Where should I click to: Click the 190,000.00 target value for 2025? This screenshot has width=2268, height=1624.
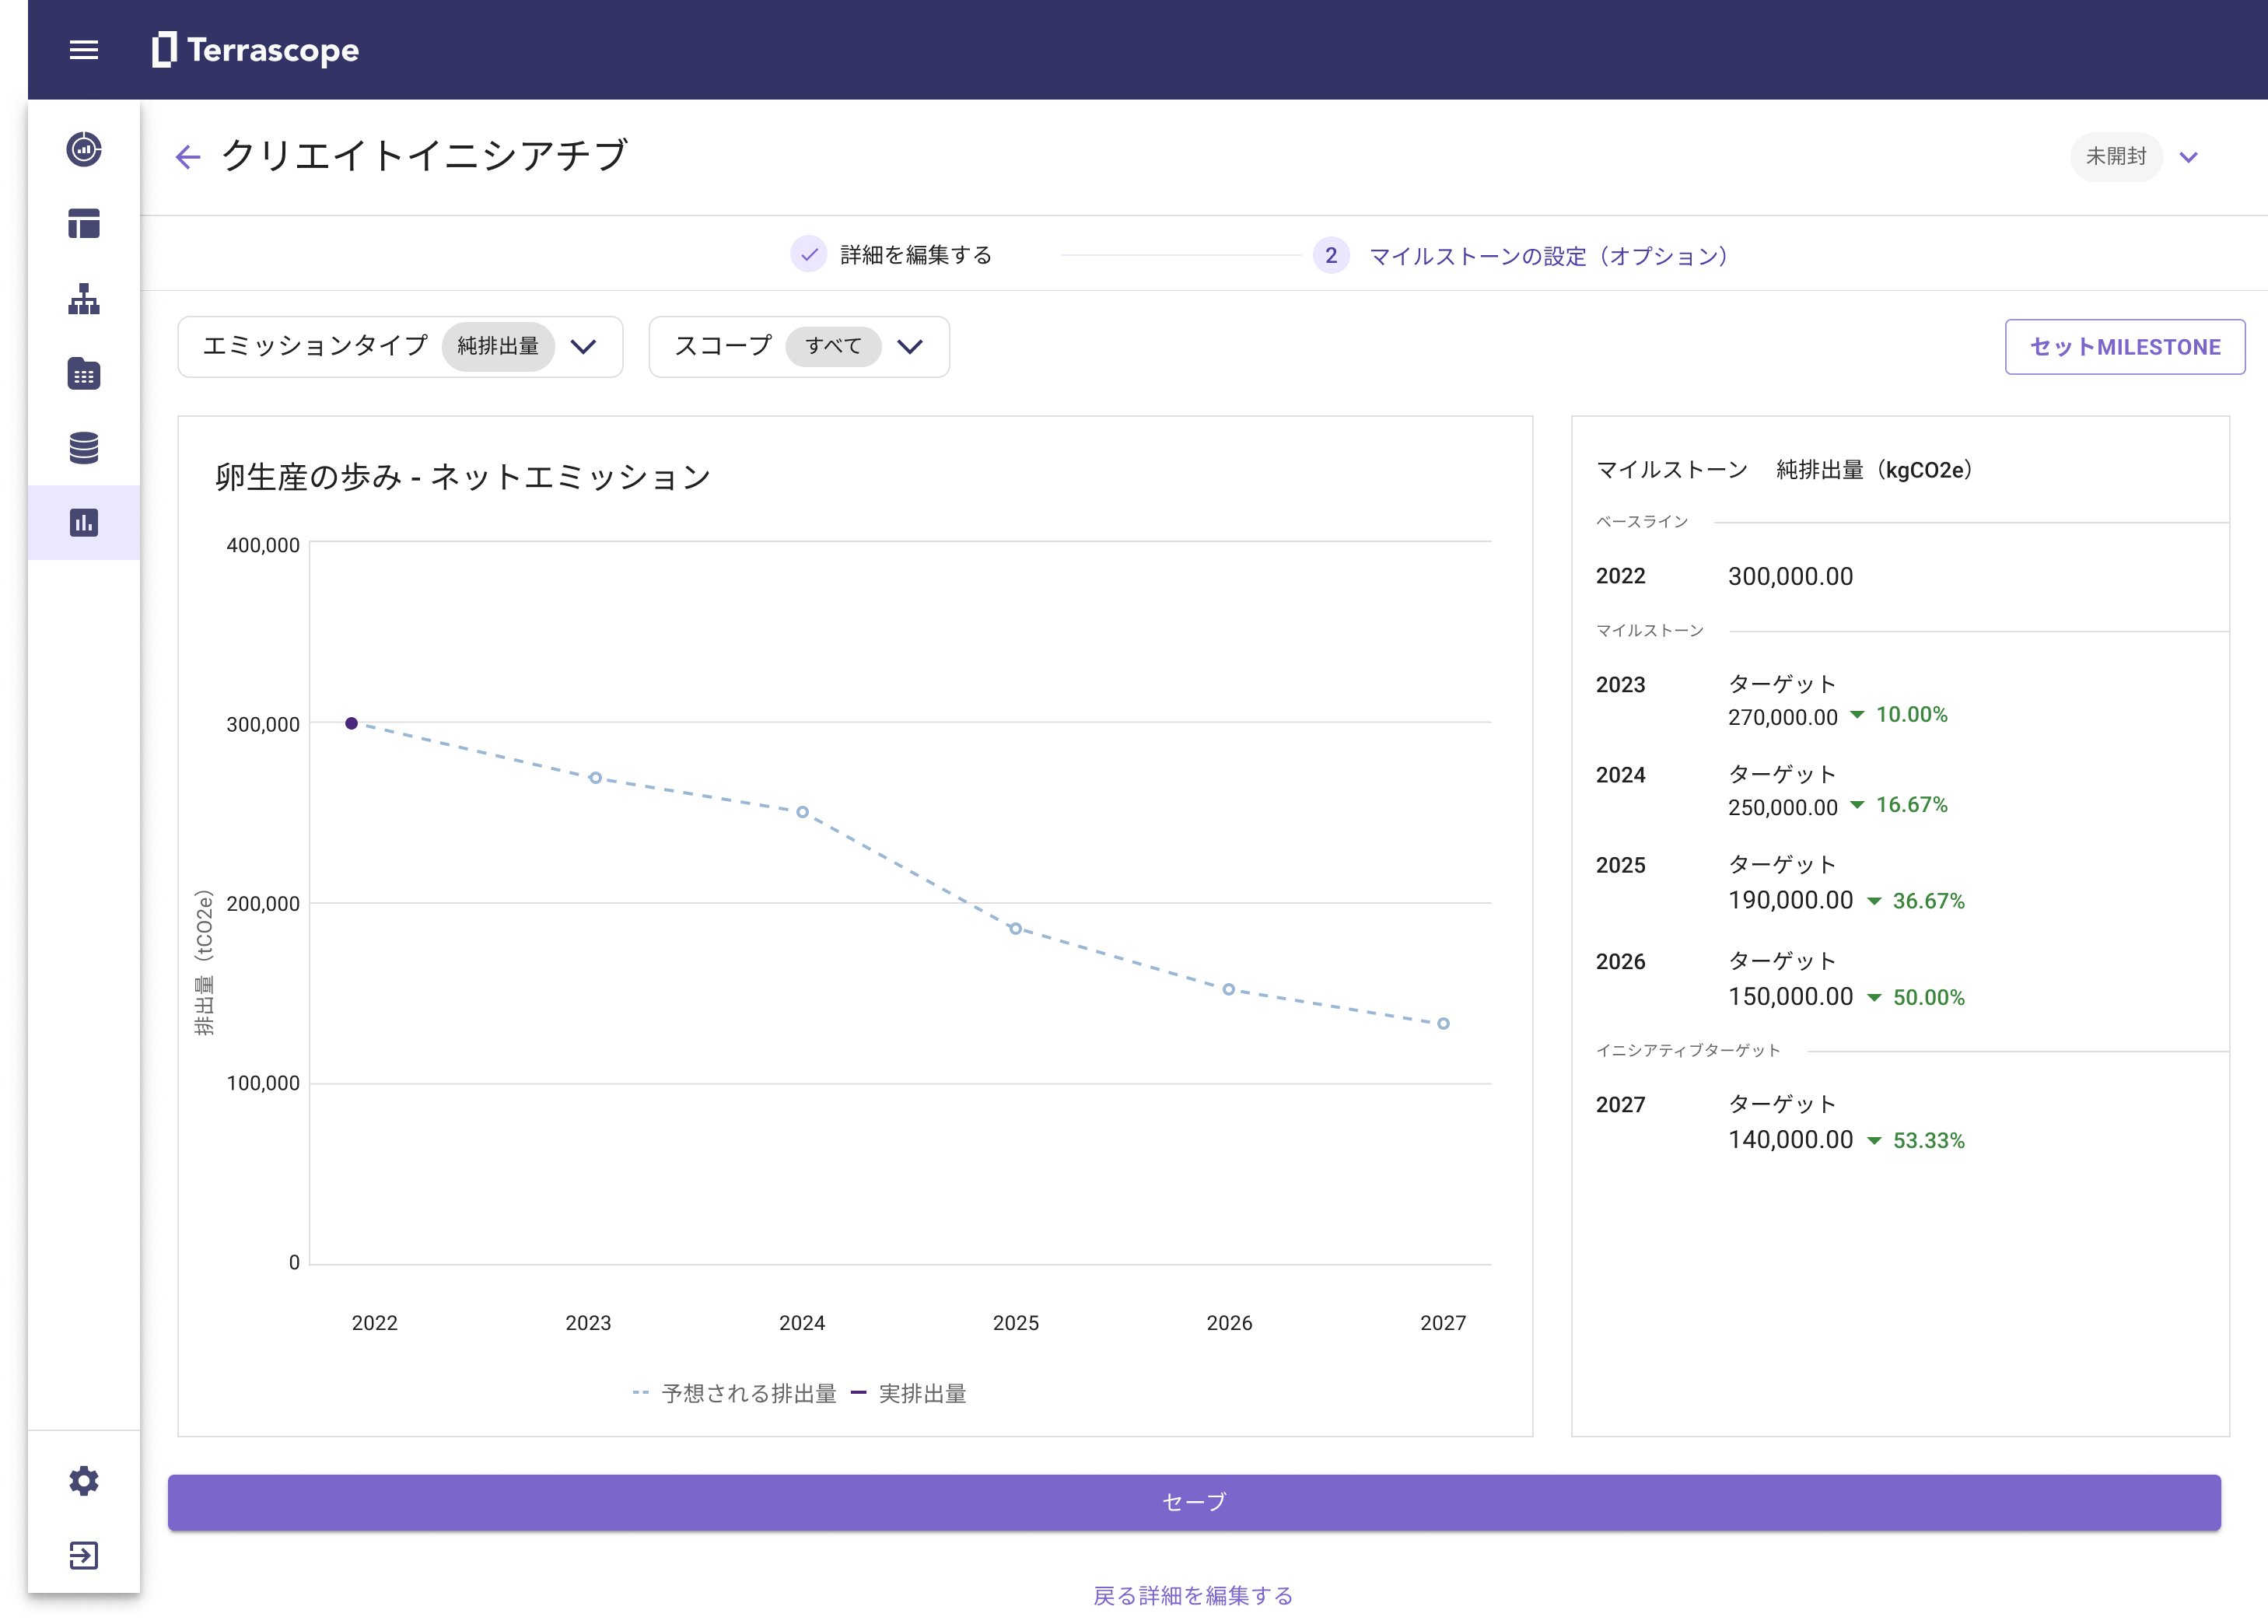[x=1790, y=900]
